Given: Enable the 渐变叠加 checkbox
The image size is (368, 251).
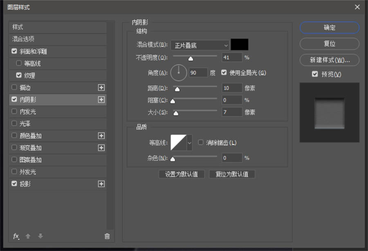Looking at the screenshot, I should click(14, 147).
